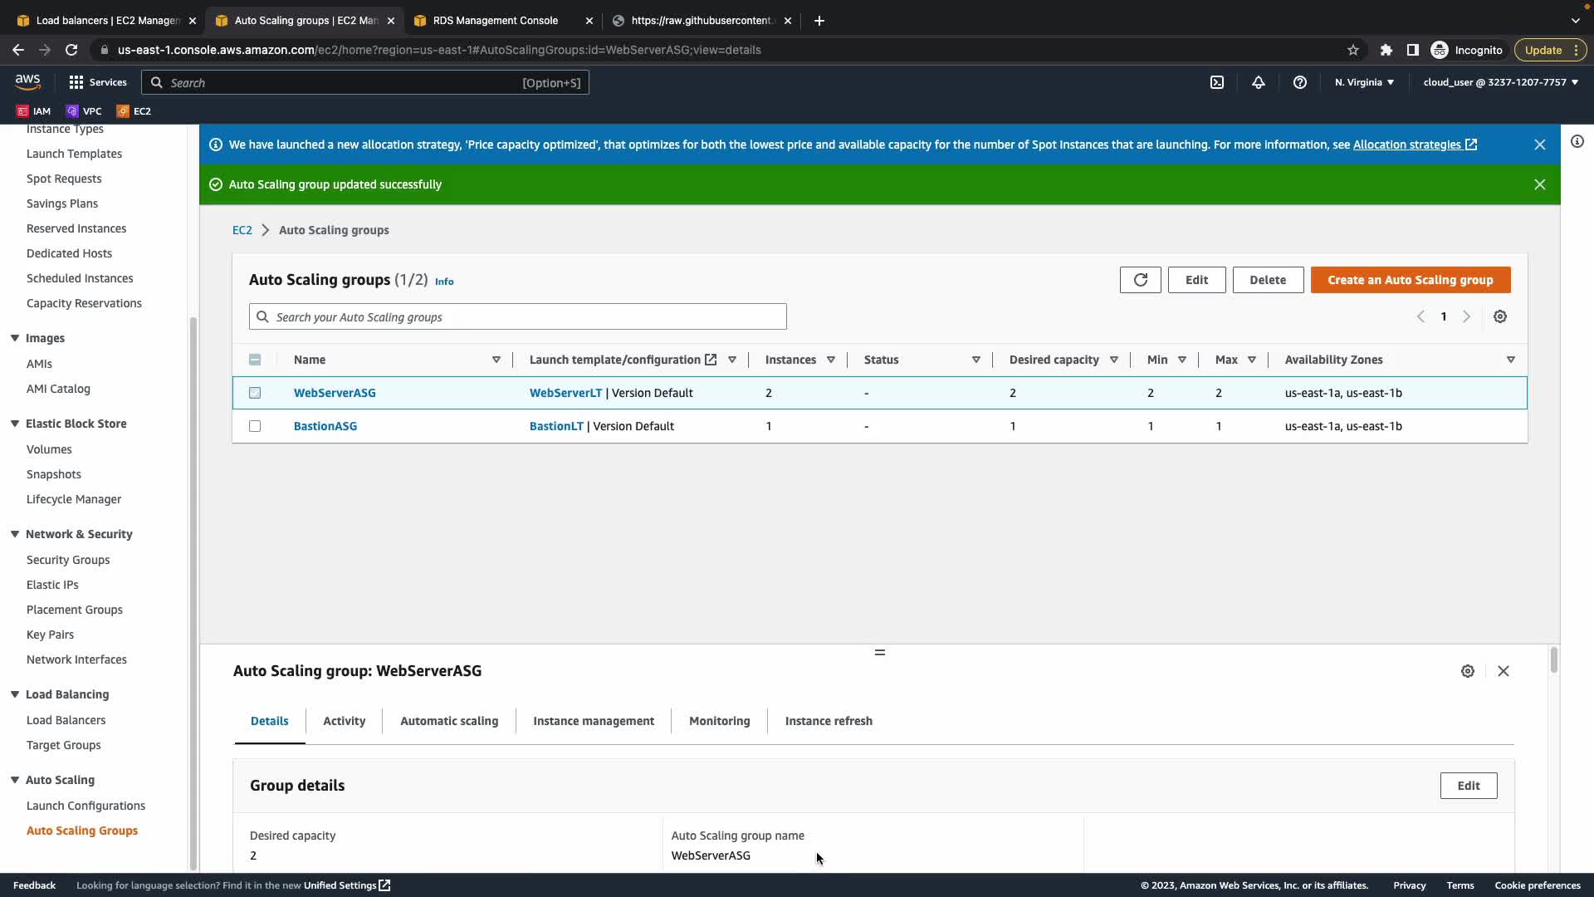Open AWS CloudShell icon in top bar
The width and height of the screenshot is (1594, 897).
click(1217, 82)
